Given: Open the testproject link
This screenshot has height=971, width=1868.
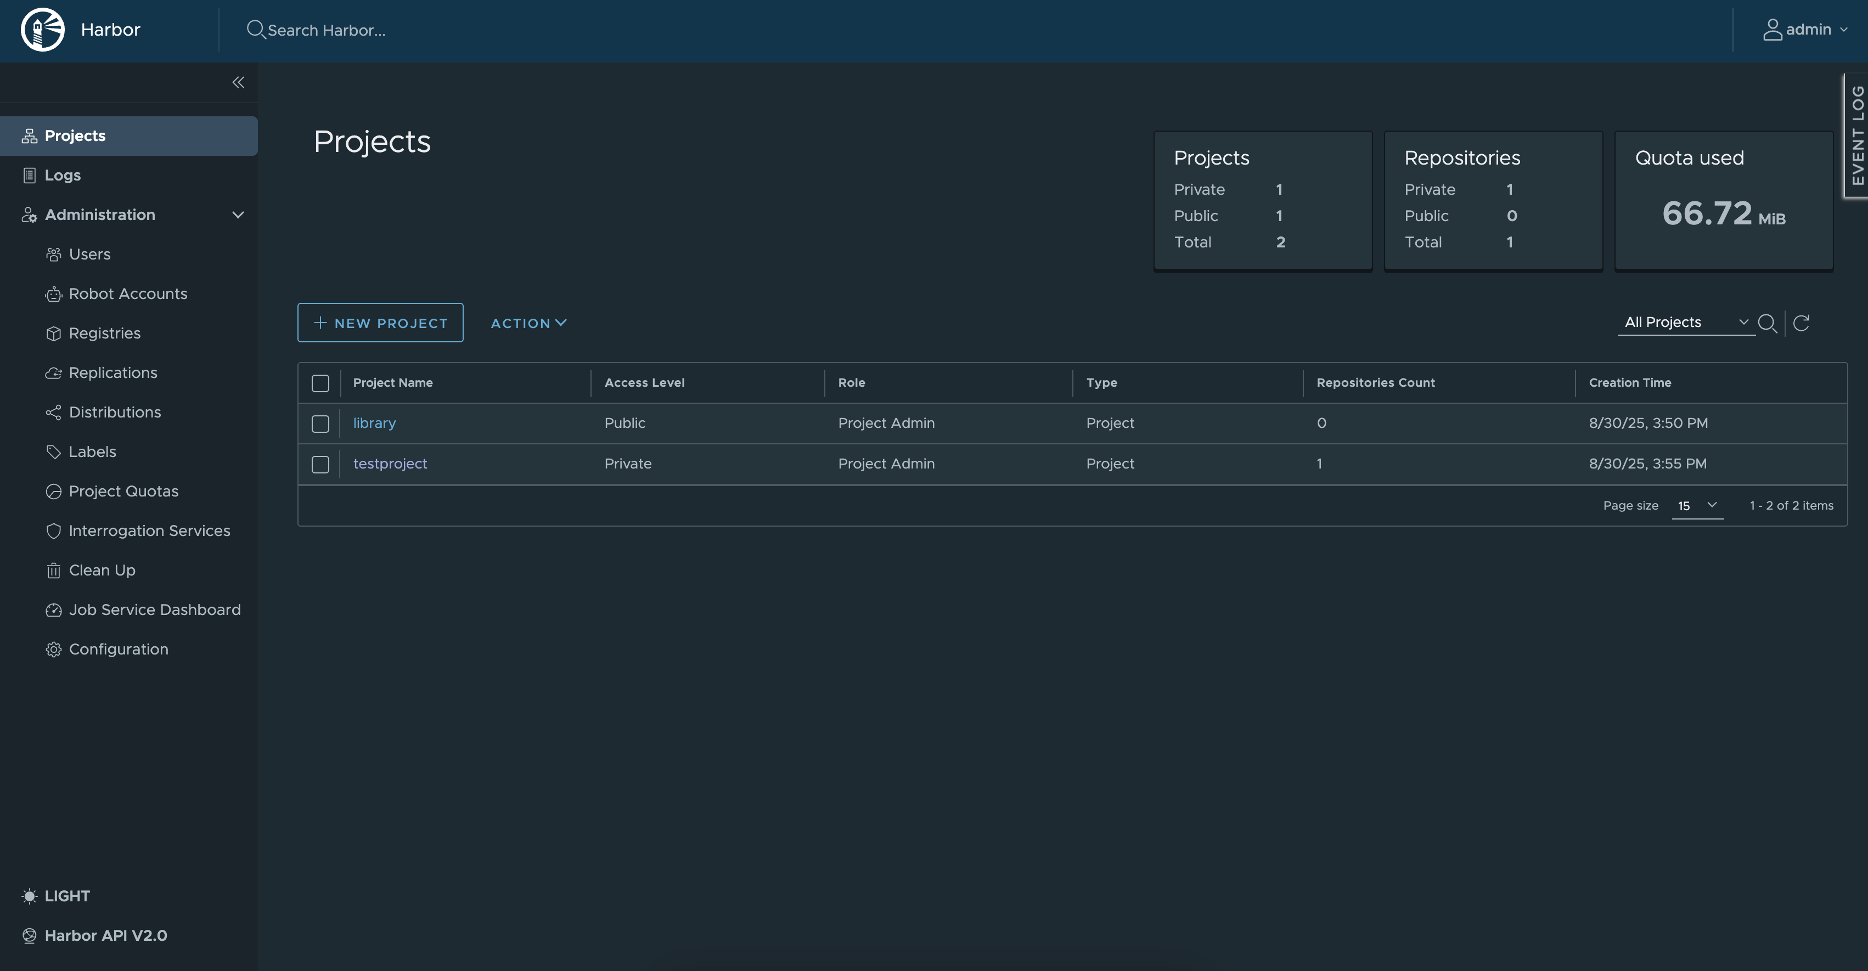Looking at the screenshot, I should [390, 464].
